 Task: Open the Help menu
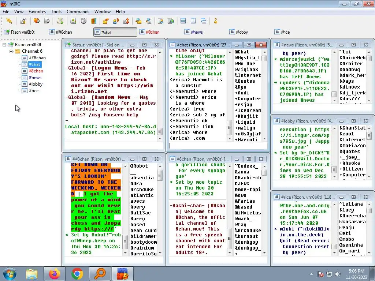120,12
